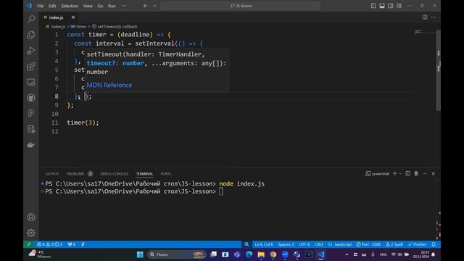Open Remote Explorer in activity bar
This screenshot has height=261, width=464.
point(31,82)
